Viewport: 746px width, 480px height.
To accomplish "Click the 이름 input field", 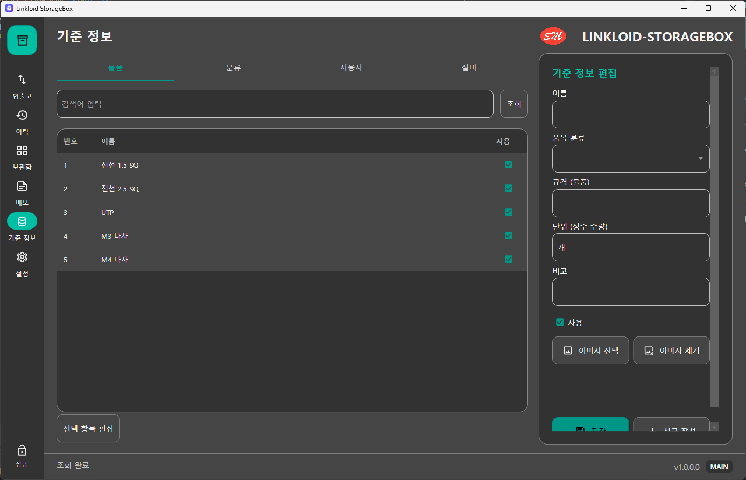I will [631, 114].
